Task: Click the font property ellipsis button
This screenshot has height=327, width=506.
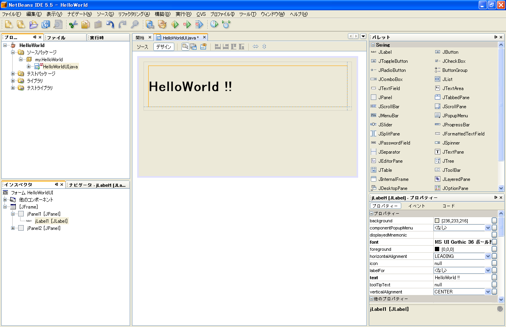Action: pos(494,242)
